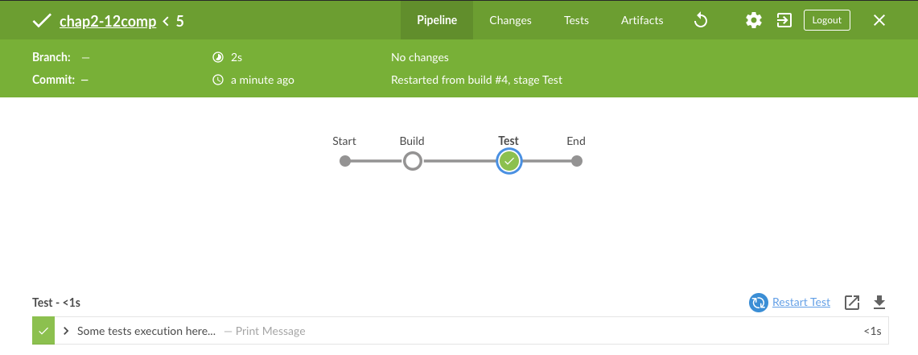The image size is (918, 355).
Task: Go to the Artifacts tab
Action: coord(642,20)
